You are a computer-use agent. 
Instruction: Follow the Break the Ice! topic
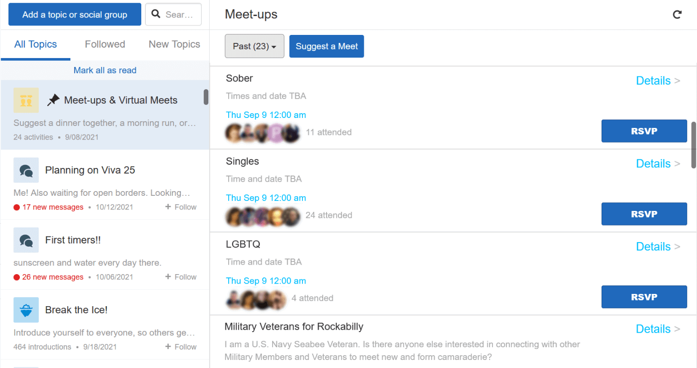tap(181, 347)
